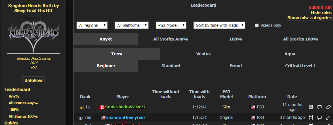Click platform flag in 1:12:41 row
The width and height of the screenshot is (333, 125).
pyautogui.click(x=253, y=107)
